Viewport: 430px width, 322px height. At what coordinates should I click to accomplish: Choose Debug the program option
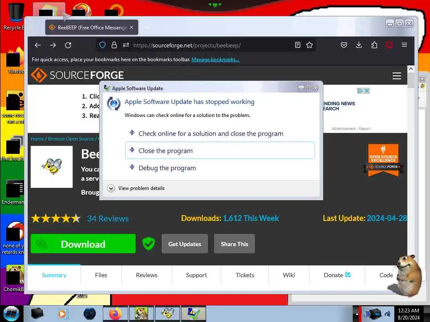pos(220,168)
